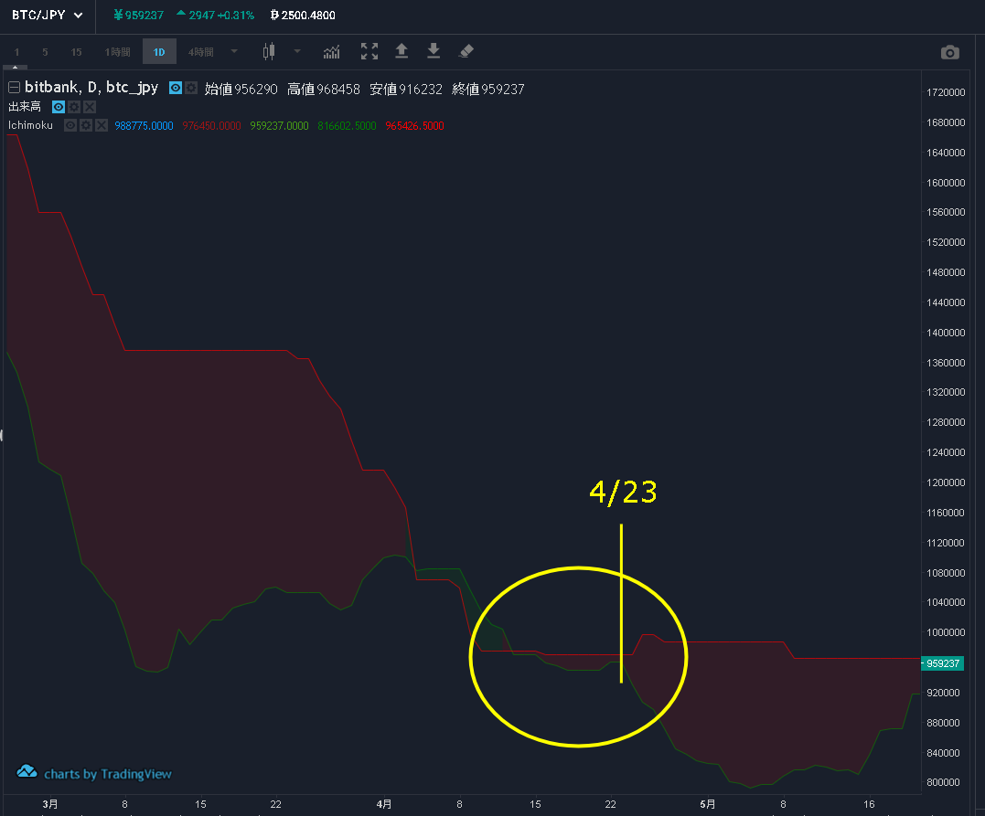Switch to the 15 minute timeframe
985x816 pixels.
coord(76,52)
